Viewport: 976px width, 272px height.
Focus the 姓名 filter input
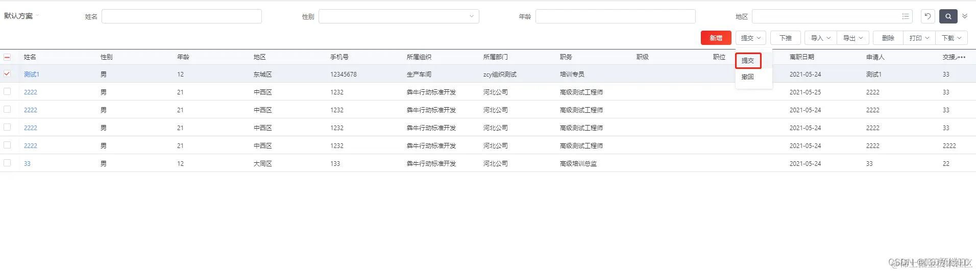click(182, 16)
